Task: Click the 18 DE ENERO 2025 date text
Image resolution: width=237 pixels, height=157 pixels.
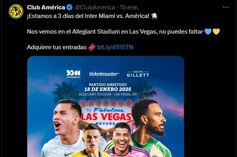Action: 108,89
